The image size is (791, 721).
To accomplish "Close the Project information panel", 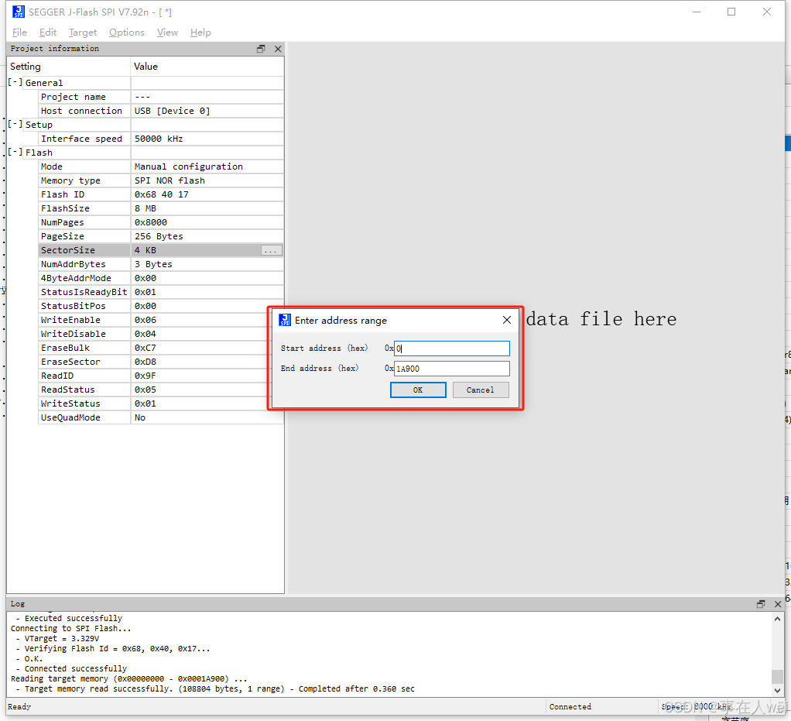I will [x=277, y=49].
